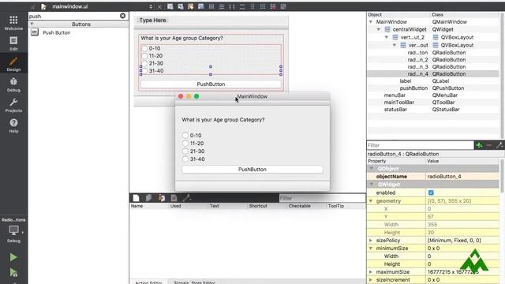This screenshot has width=505, height=284.
Task: Add a dynamic property with green plus
Action: tap(479, 145)
